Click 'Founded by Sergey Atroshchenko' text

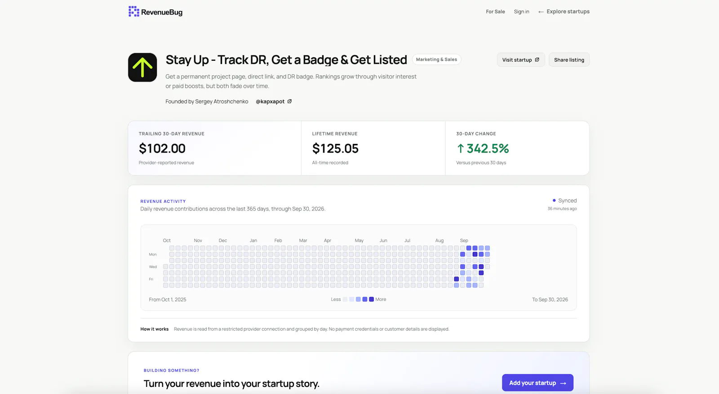tap(207, 102)
